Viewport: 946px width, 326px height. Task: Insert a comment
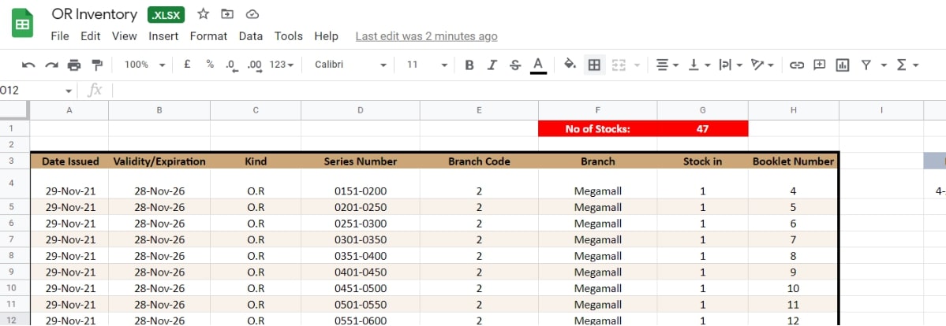click(x=820, y=65)
